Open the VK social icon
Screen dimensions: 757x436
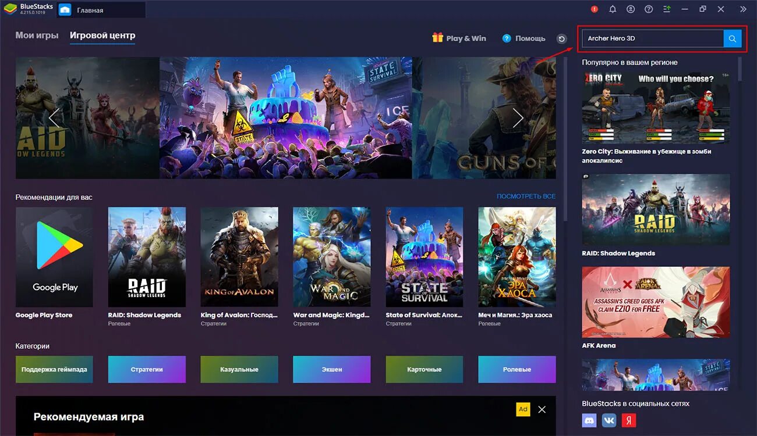[609, 420]
